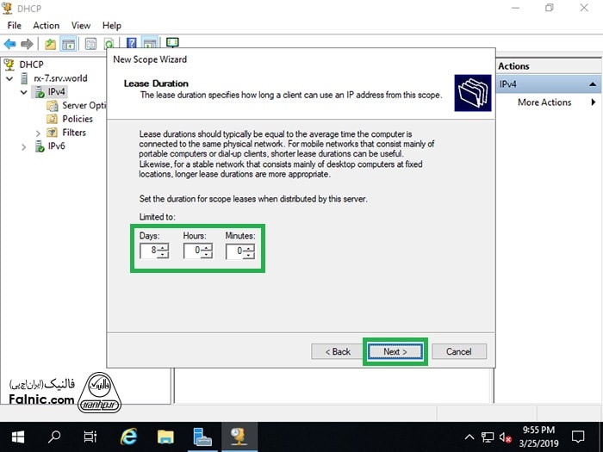Viewport: 603px width, 452px height.
Task: Click Next in the New Scope Wizard
Action: coord(395,351)
